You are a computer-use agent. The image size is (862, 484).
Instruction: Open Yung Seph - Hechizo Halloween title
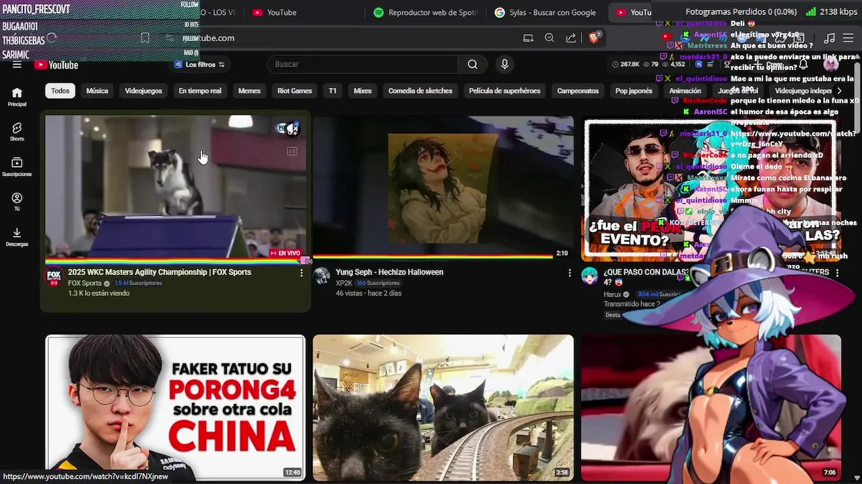point(389,272)
